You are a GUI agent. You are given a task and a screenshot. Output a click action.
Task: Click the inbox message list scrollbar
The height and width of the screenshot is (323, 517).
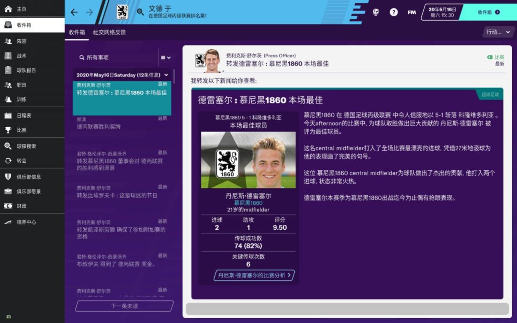click(x=174, y=76)
